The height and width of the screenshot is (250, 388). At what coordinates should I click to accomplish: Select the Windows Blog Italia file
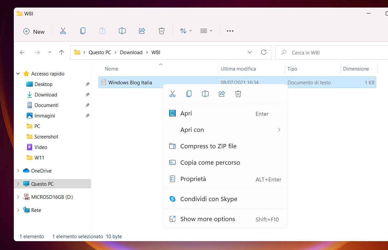click(x=130, y=82)
